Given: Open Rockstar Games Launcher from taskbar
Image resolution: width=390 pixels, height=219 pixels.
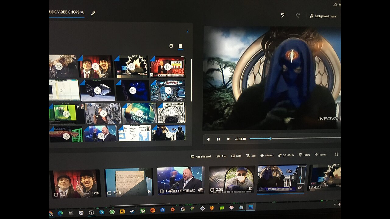Looking at the screenshot, I should [122, 211].
